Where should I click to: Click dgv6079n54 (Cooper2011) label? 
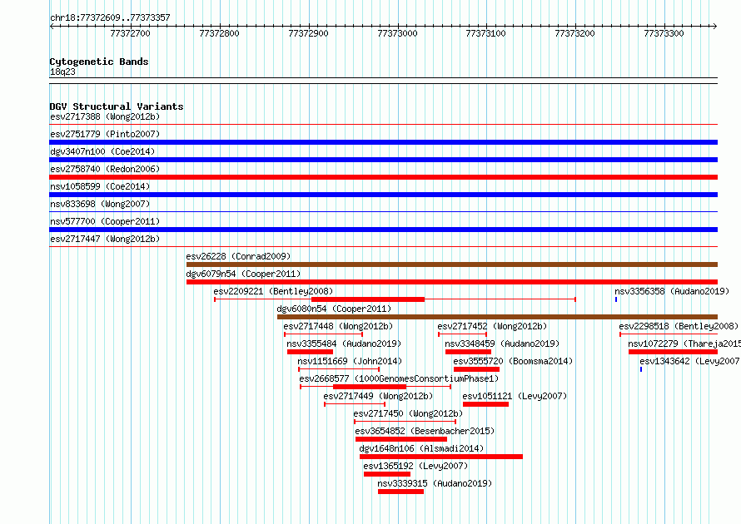(x=243, y=274)
